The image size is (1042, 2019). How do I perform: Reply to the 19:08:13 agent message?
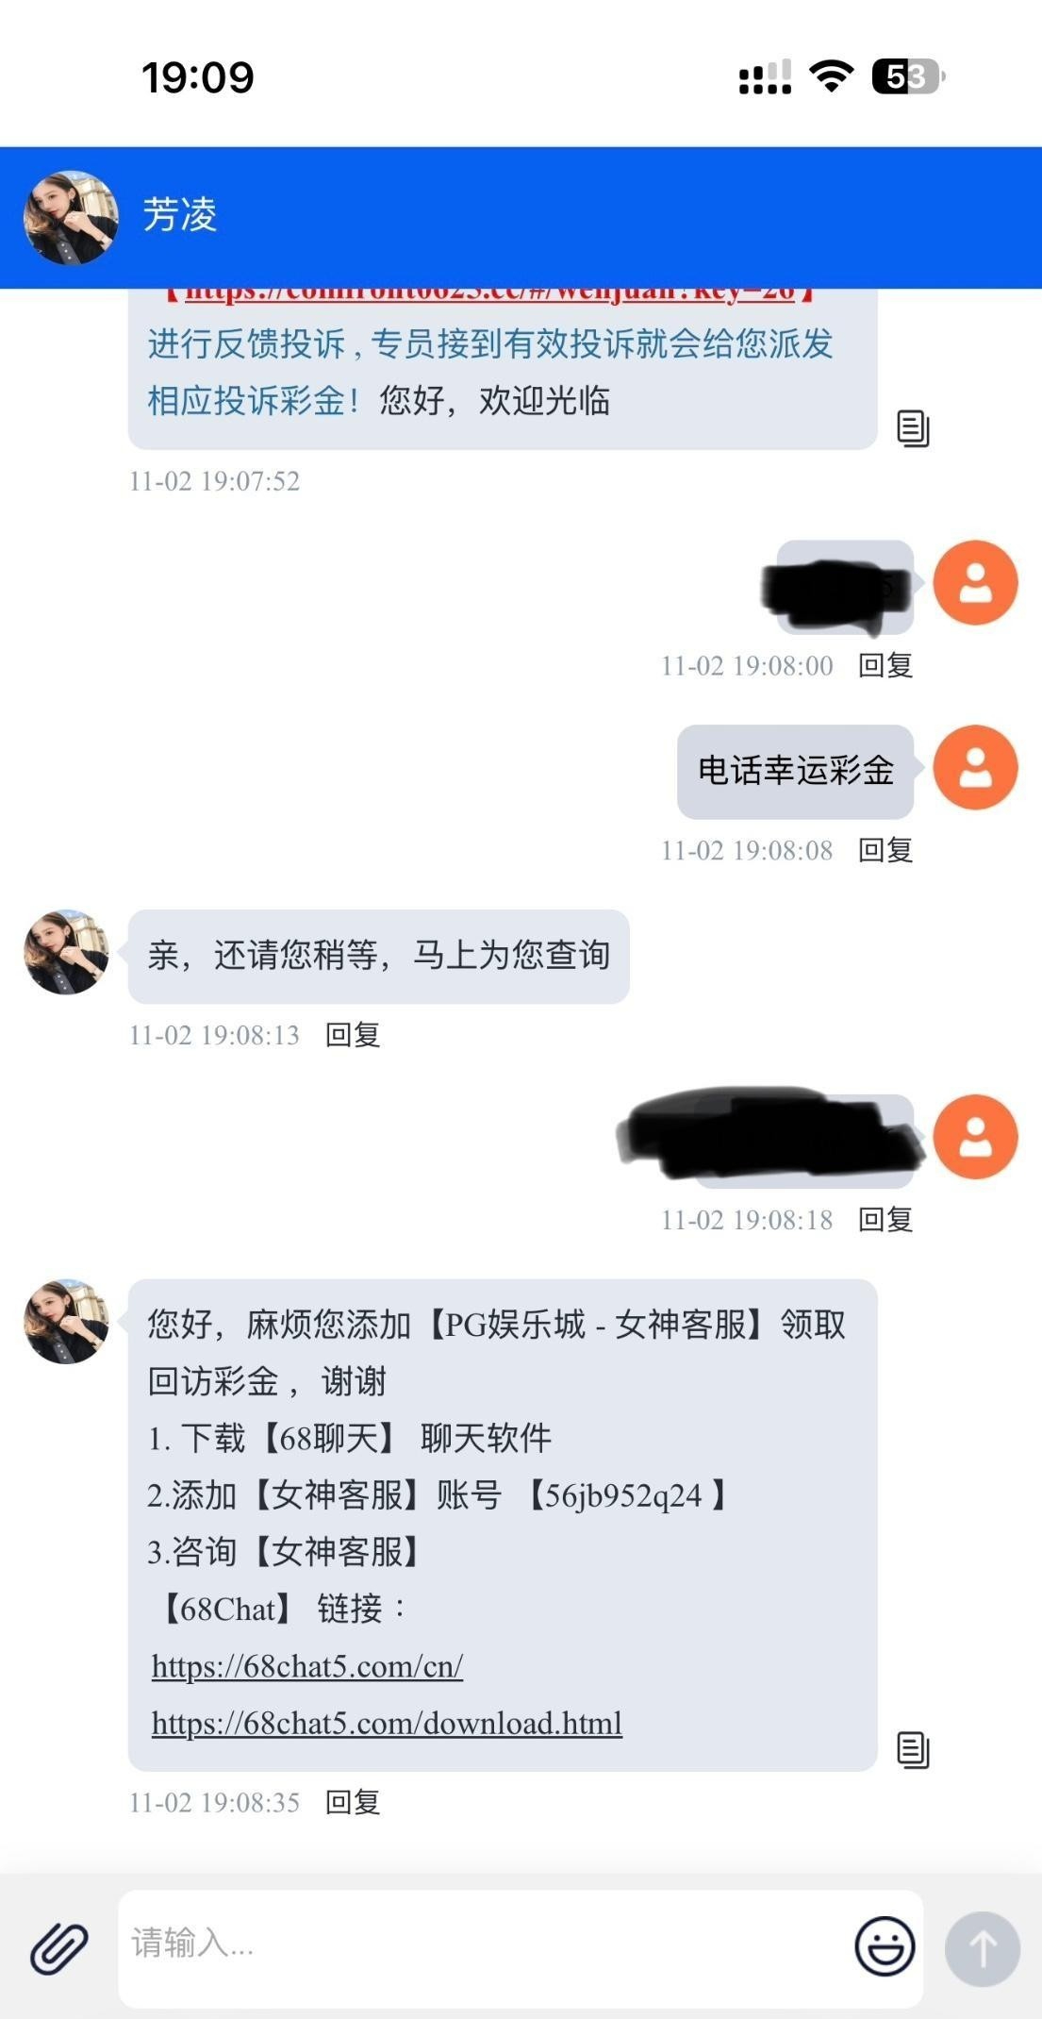click(353, 1035)
